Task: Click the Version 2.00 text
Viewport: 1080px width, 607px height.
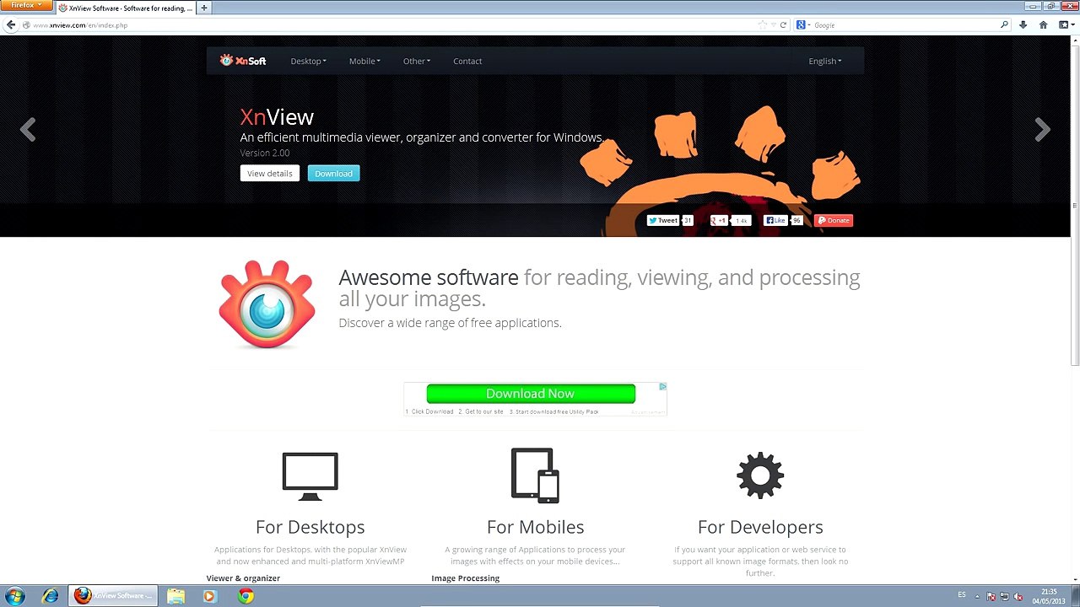Action: 265,153
